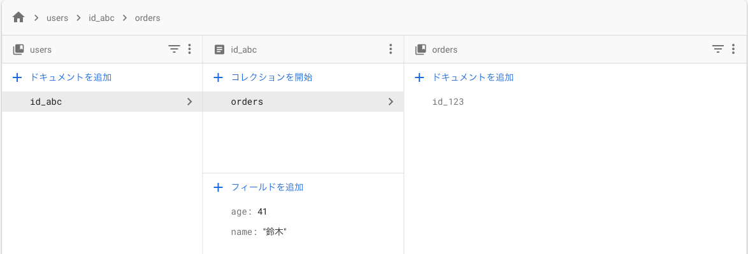Open filter for orders collection

click(x=717, y=49)
